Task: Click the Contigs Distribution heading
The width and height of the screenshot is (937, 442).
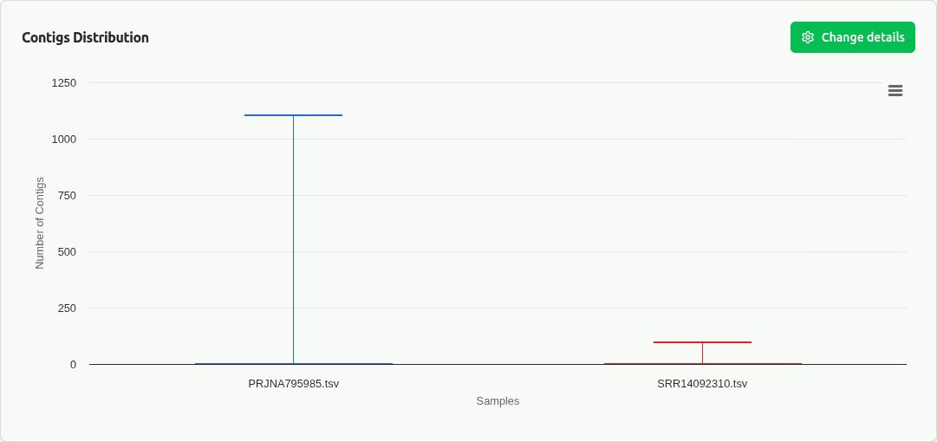Action: click(x=85, y=37)
